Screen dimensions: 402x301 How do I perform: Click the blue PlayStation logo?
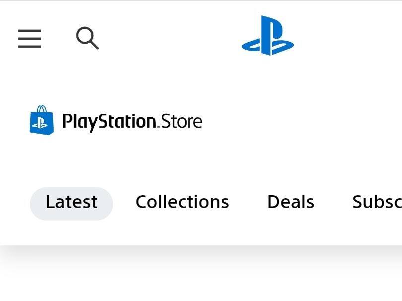tap(268, 36)
